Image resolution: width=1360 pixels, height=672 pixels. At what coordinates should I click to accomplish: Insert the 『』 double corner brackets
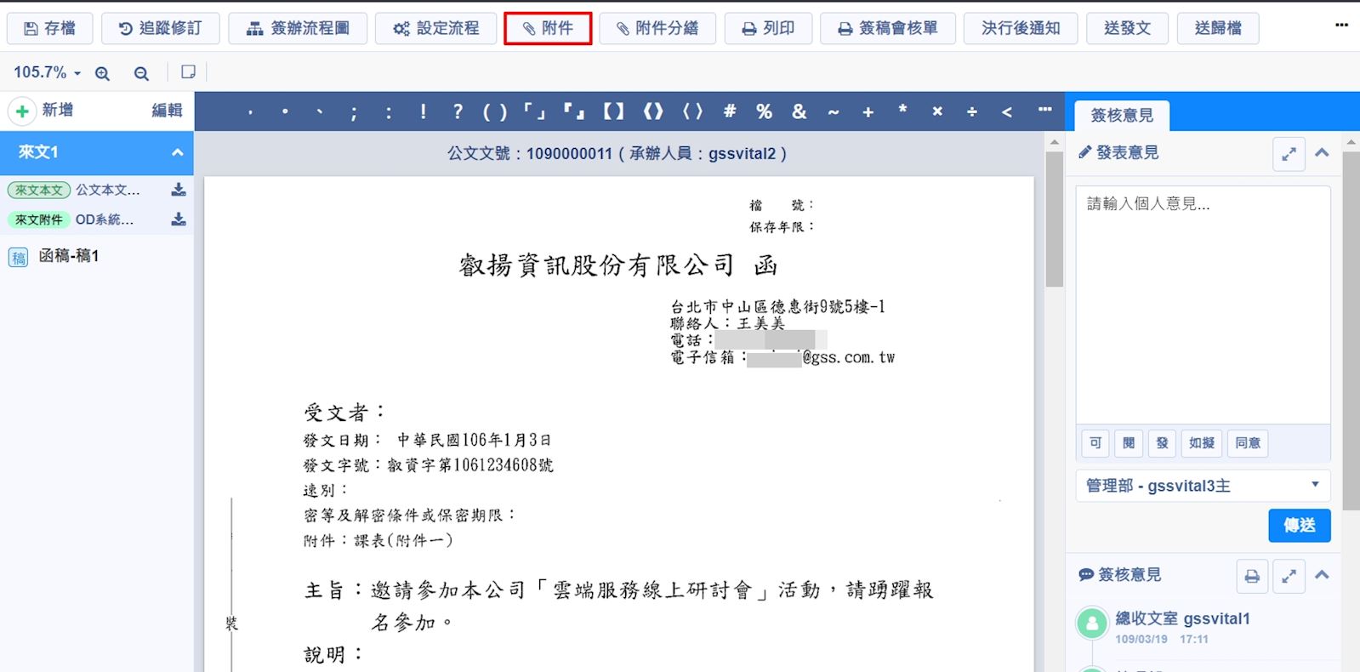tap(574, 111)
